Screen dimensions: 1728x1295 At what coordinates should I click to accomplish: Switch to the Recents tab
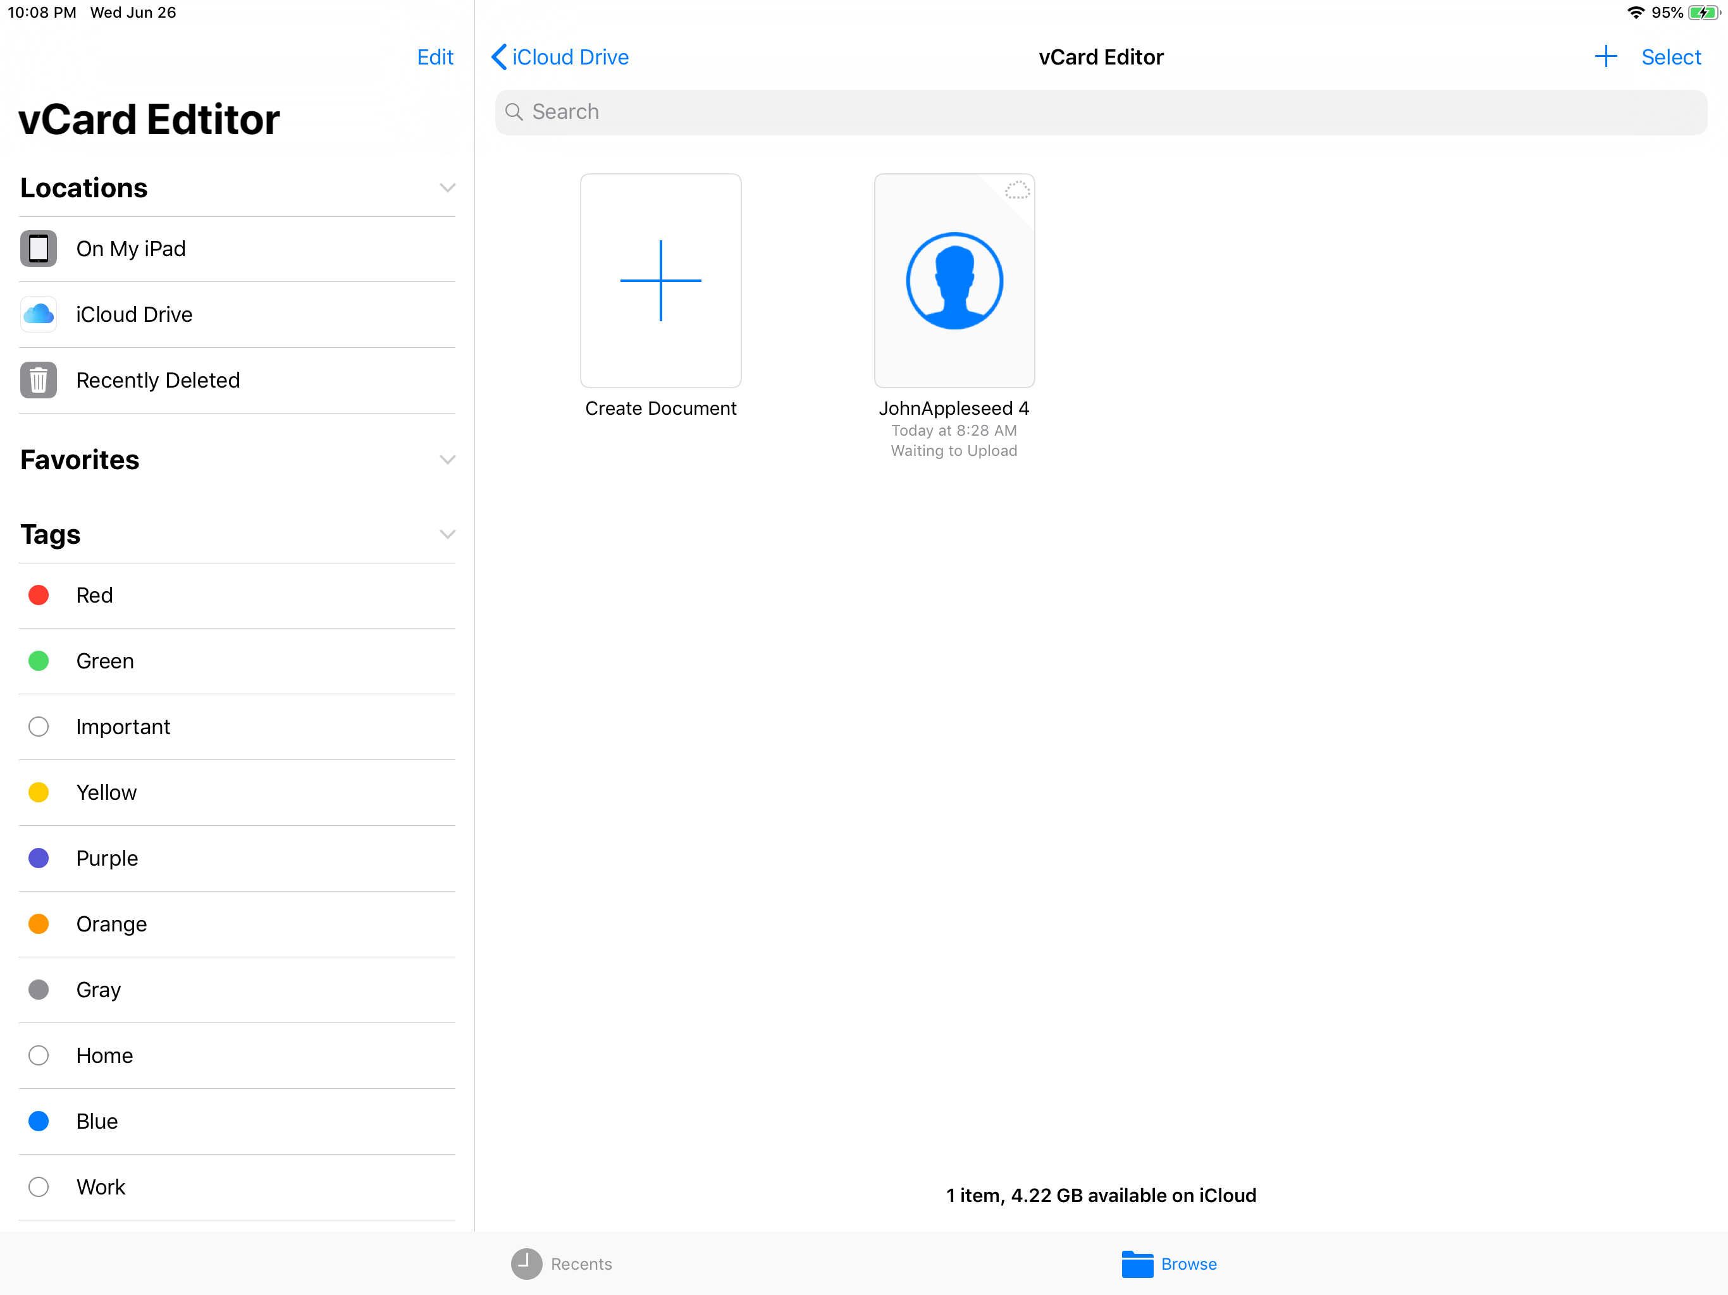pyautogui.click(x=562, y=1264)
